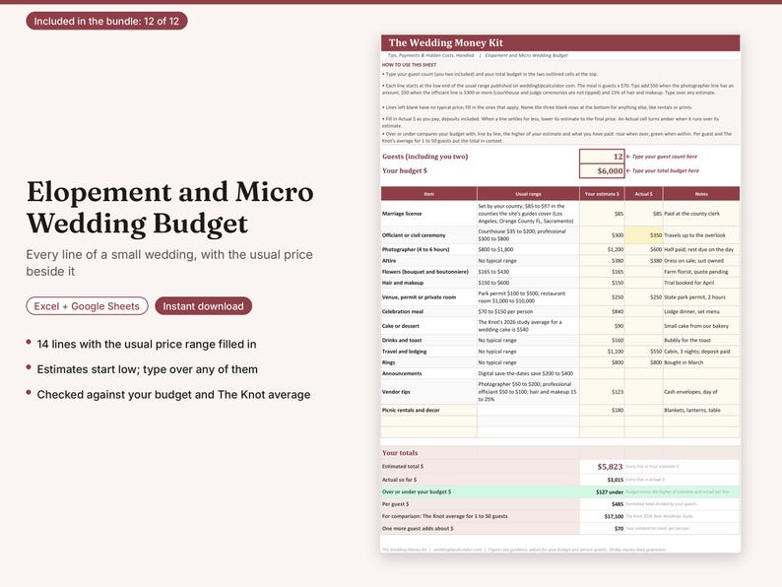Screen dimensions: 782x587
Task: Click the 'Your totals' section heading
Action: (x=400, y=453)
